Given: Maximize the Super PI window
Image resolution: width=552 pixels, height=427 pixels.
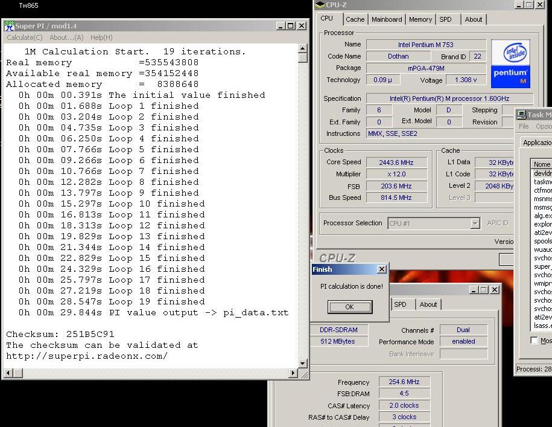Looking at the screenshot, I should [x=291, y=26].
